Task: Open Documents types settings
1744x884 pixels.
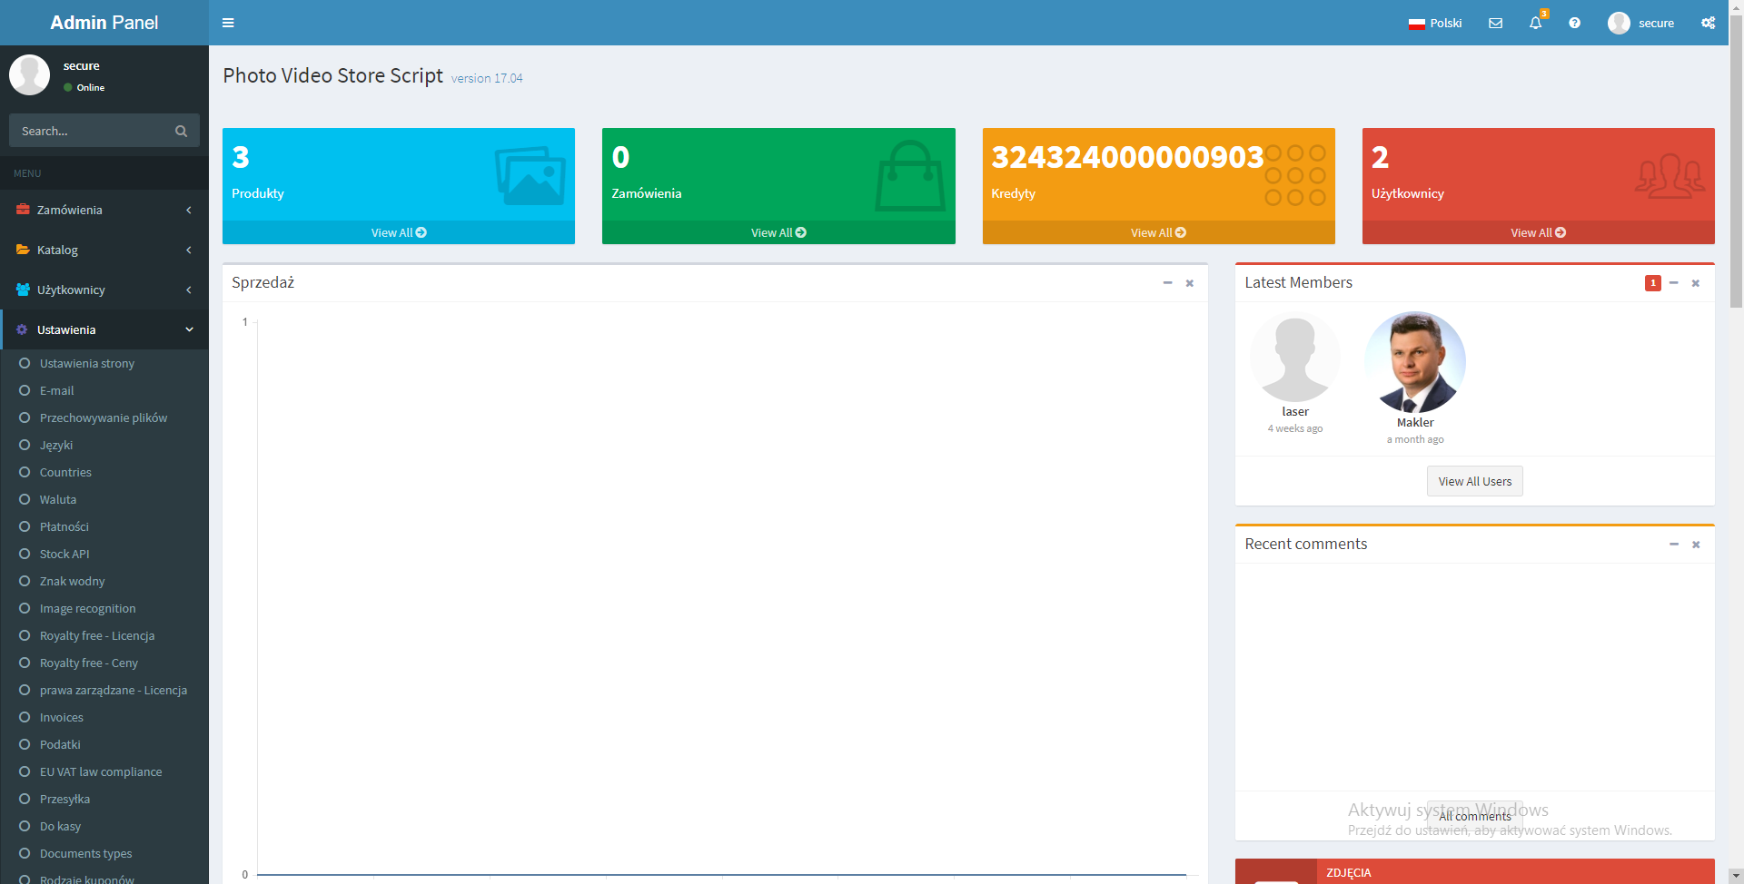Action: pos(86,853)
